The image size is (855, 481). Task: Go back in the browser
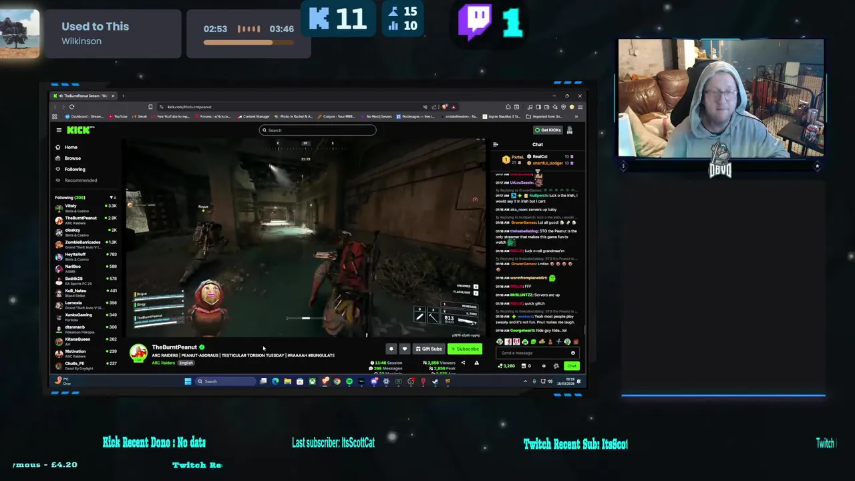56,107
